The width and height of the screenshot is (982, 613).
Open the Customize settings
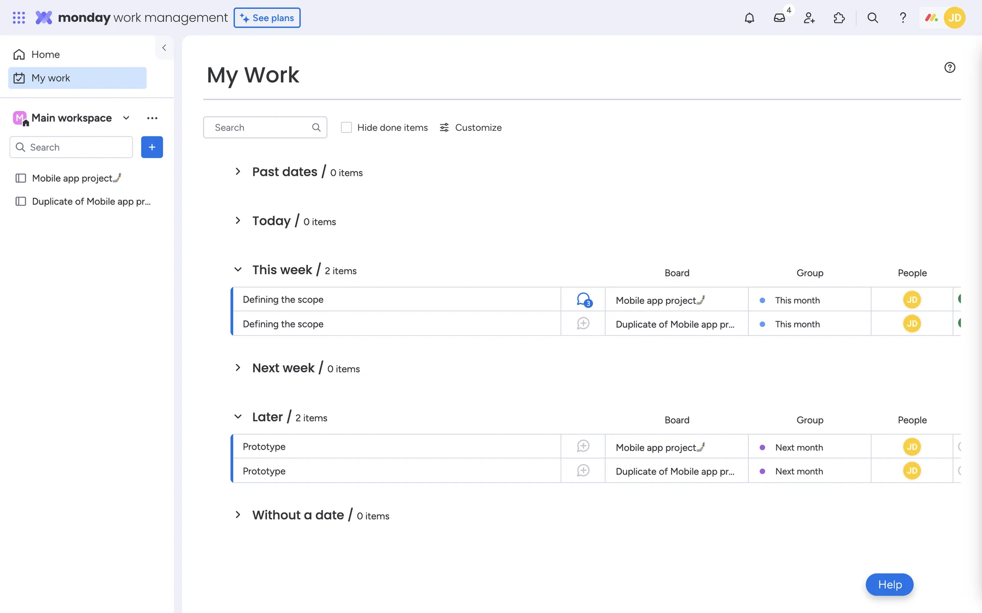pyautogui.click(x=471, y=127)
